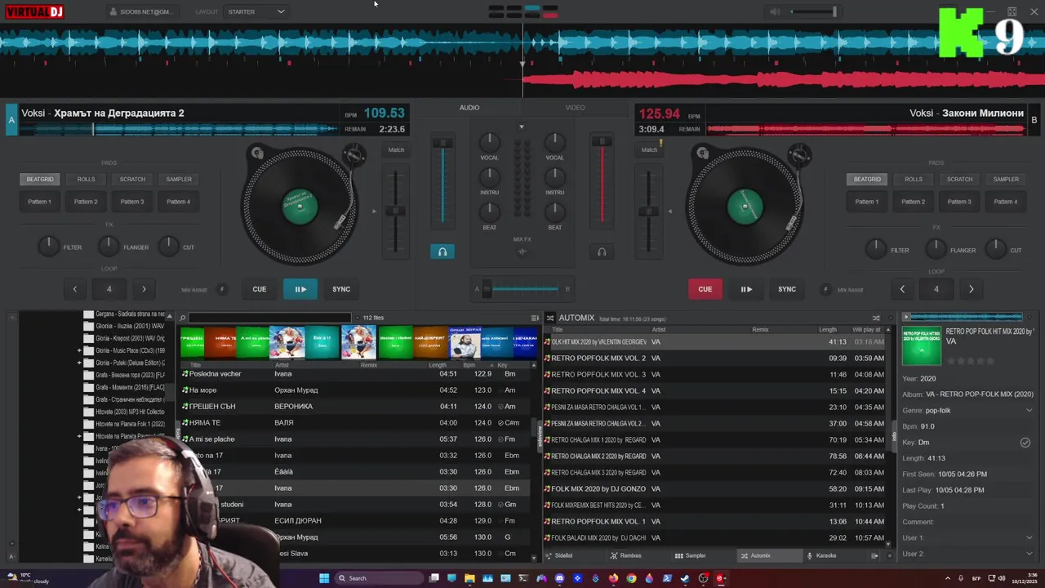
Task: Click the Mix Assist icon on deck B
Action: (x=825, y=289)
